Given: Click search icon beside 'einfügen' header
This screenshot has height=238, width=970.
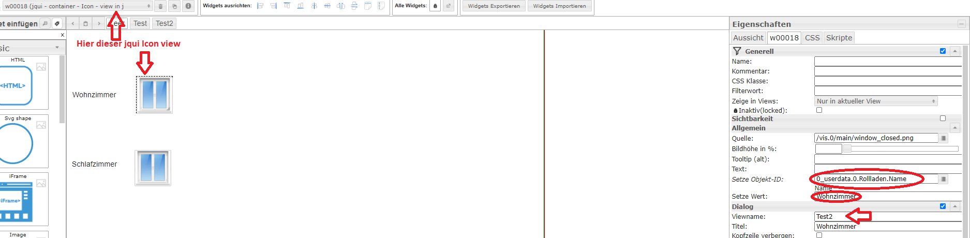Looking at the screenshot, I should tap(45, 23).
